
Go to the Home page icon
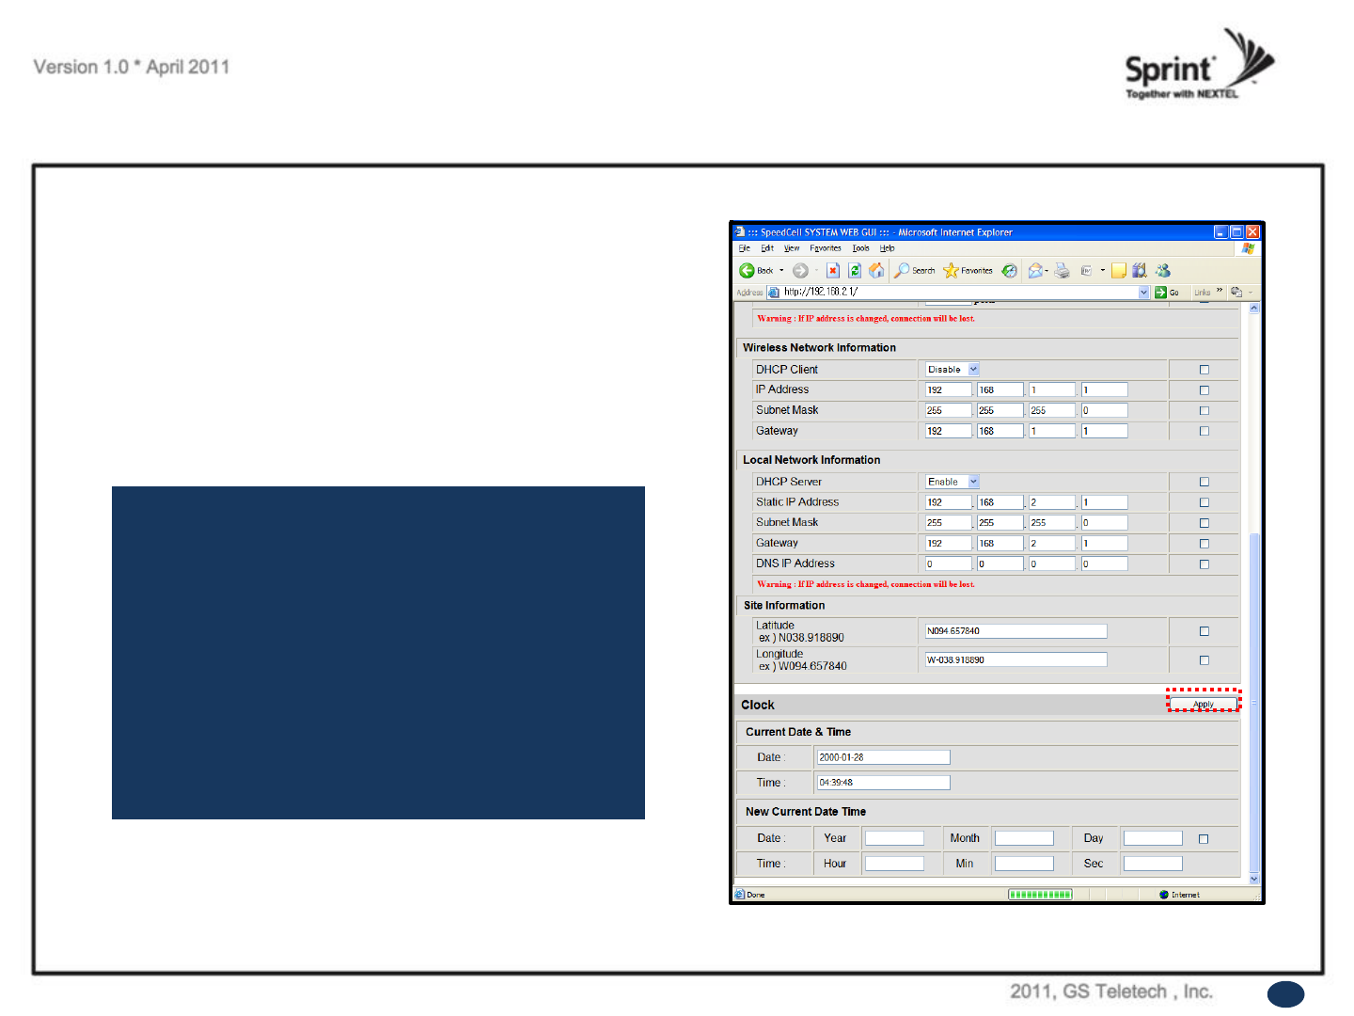point(876,271)
